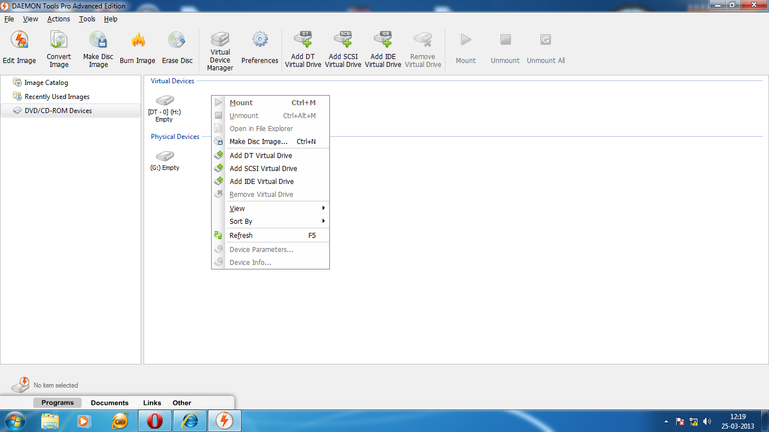Image resolution: width=769 pixels, height=432 pixels.
Task: Open the Actions menu
Action: (x=59, y=19)
